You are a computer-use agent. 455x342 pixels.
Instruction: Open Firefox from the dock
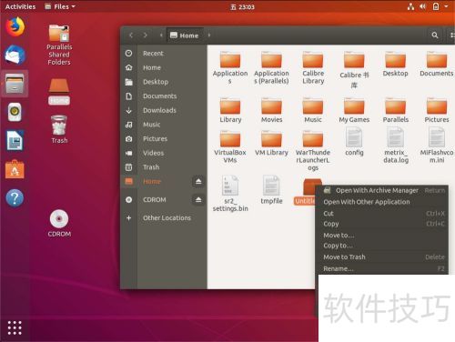[15, 26]
